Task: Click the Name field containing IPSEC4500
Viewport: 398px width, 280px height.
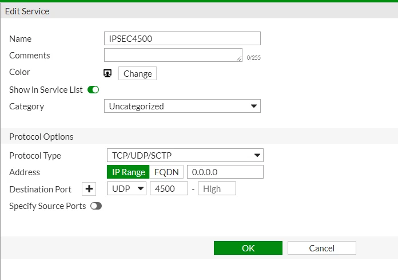Action: [182, 38]
